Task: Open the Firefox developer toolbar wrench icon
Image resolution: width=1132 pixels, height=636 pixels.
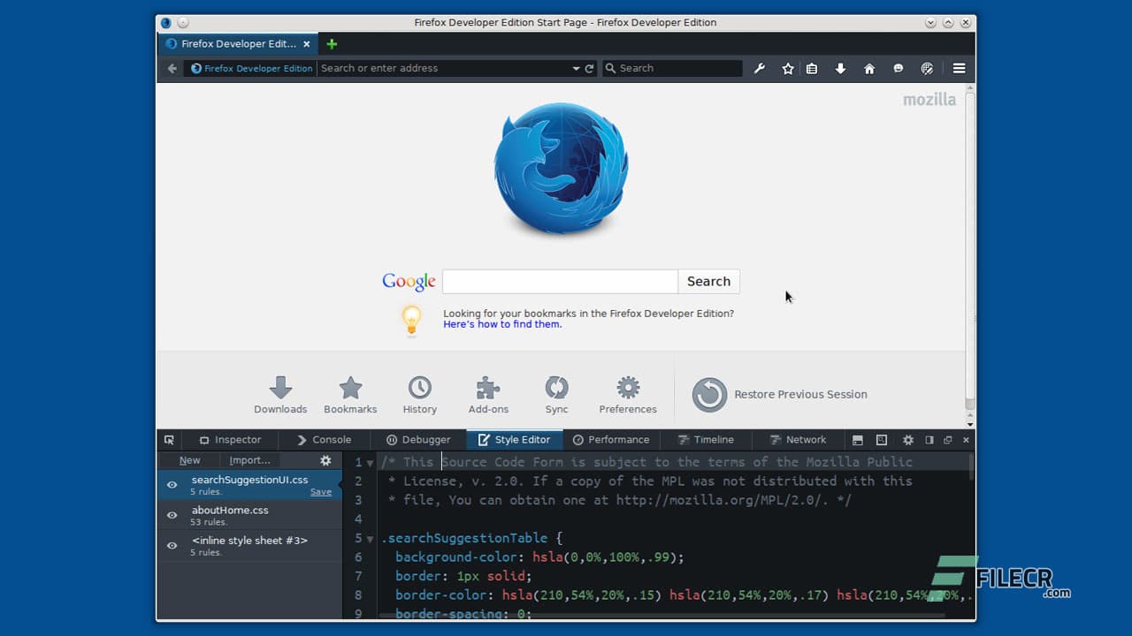Action: (x=759, y=68)
